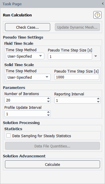The width and height of the screenshot is (105, 184).
Task: Increase the Number of Iterations value
Action: coord(48,99)
